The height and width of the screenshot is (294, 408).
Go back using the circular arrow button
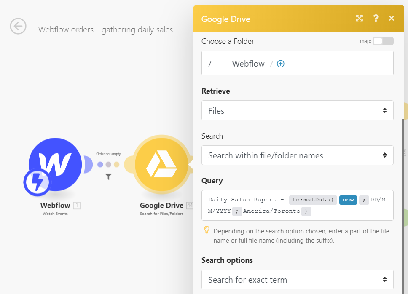[x=18, y=26]
